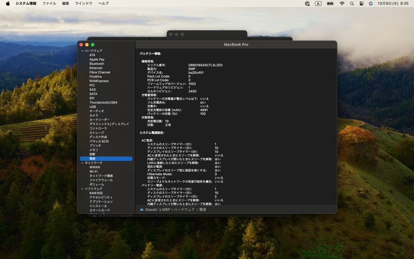The width and height of the screenshot is (414, 259).
Task: Click the input source "A" icon
Action: 317,3
